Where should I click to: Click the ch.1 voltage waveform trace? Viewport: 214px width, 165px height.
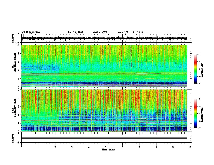(x=104, y=38)
